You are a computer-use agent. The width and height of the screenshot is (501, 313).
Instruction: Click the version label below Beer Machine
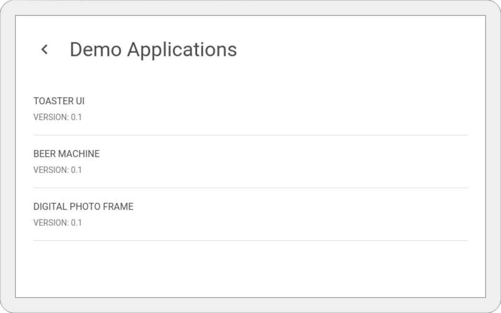tap(57, 170)
